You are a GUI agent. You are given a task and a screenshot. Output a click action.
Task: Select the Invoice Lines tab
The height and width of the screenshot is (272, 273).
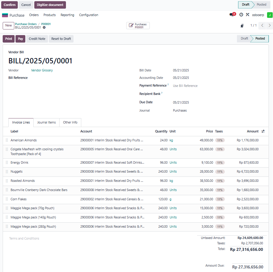[x=21, y=123]
